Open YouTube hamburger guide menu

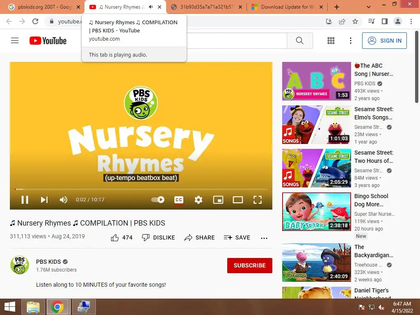point(15,41)
